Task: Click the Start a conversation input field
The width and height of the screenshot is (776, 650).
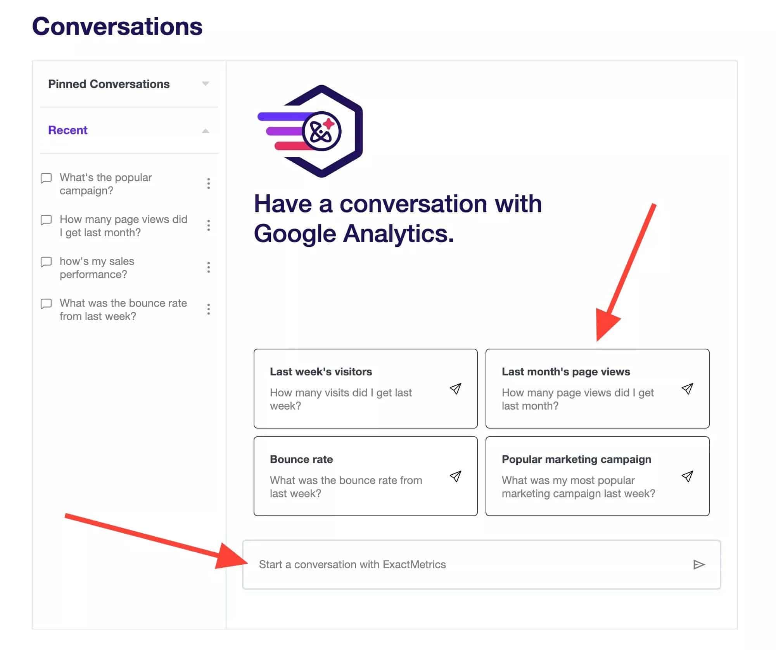Action: click(465, 565)
